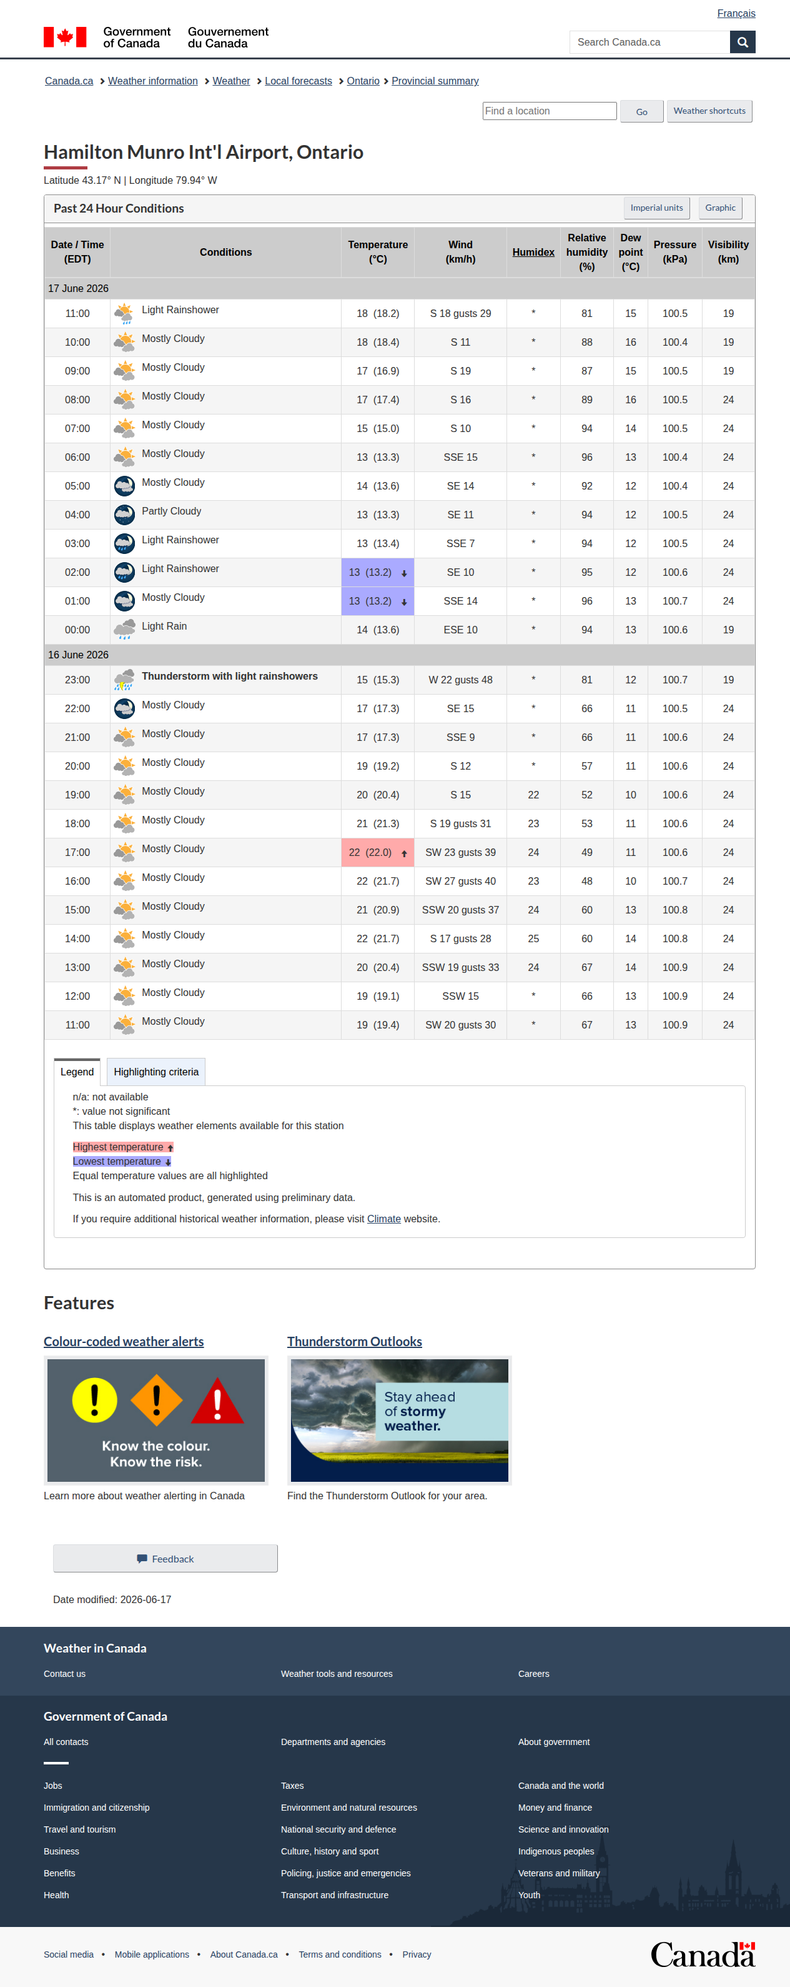This screenshot has height=1987, width=790.
Task: Click weather icon in 06:00 Mostly Cloudy row
Action: (x=124, y=456)
